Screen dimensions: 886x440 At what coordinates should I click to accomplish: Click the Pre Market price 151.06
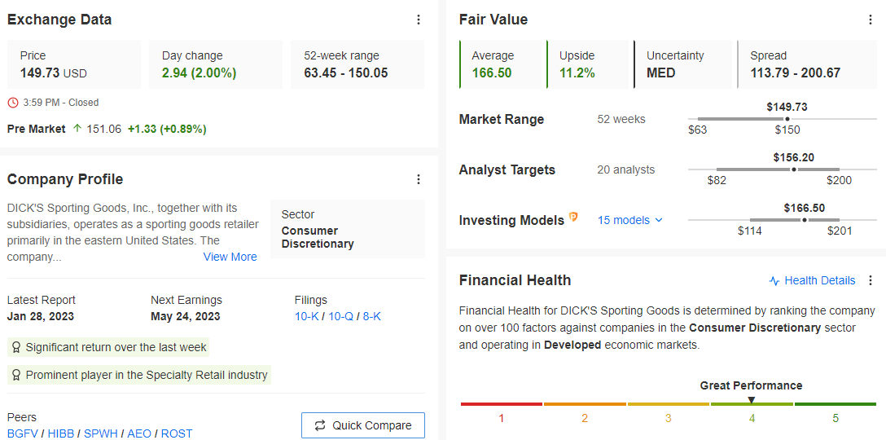(104, 129)
